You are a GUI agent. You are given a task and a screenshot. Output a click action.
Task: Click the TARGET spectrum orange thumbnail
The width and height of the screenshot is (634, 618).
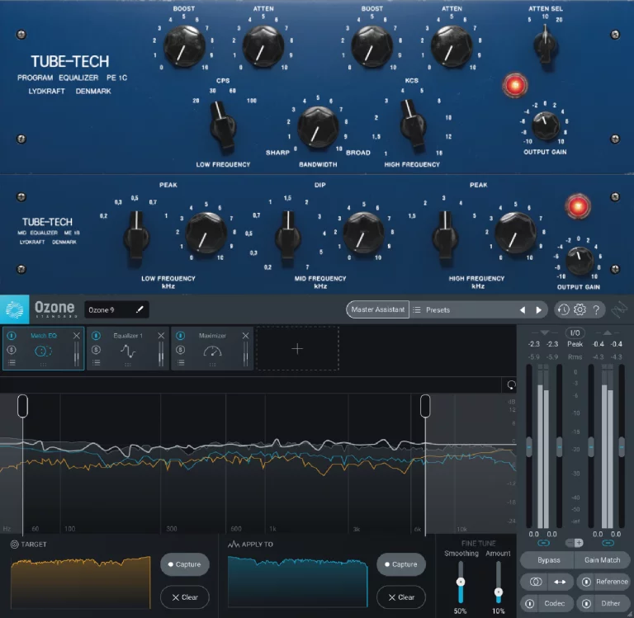click(80, 582)
